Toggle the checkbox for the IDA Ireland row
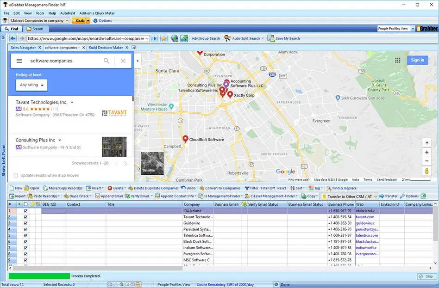 [x=25, y=211]
